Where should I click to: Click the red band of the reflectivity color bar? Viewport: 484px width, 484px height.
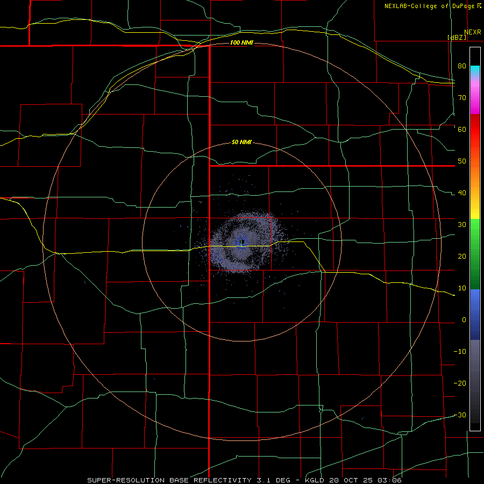(x=475, y=130)
